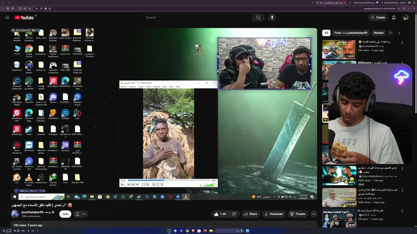Click the Download button
The width and height of the screenshot is (417, 234).
[x=273, y=214]
